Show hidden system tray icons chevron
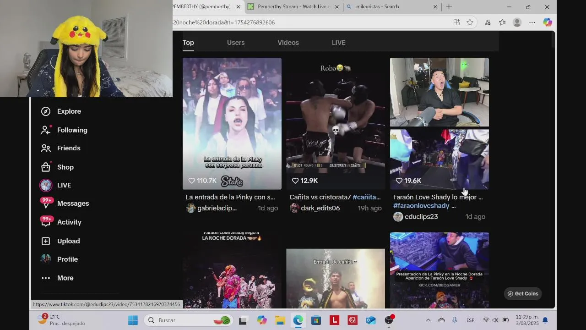586x330 pixels. (x=428, y=320)
